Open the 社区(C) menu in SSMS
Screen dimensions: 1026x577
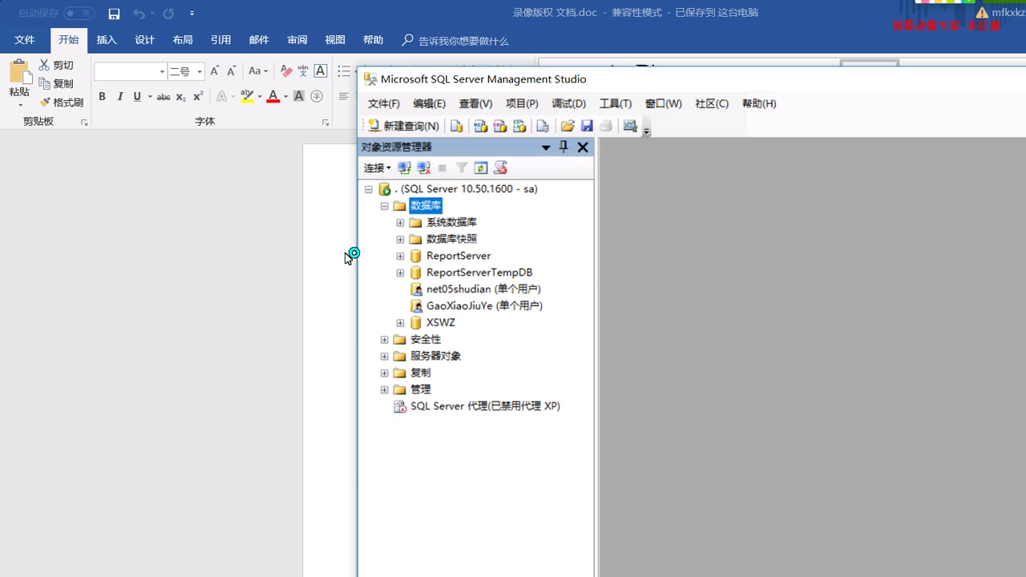point(712,103)
